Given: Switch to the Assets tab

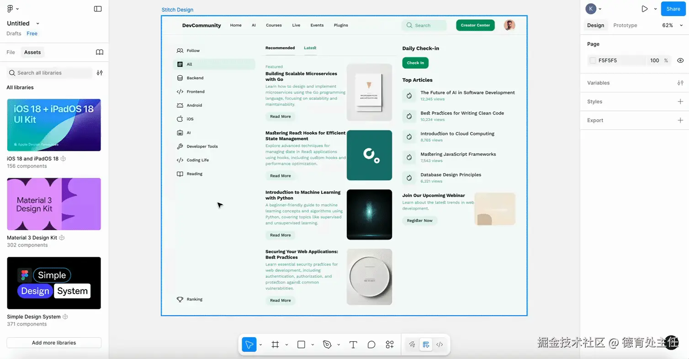Looking at the screenshot, I should 32,52.
